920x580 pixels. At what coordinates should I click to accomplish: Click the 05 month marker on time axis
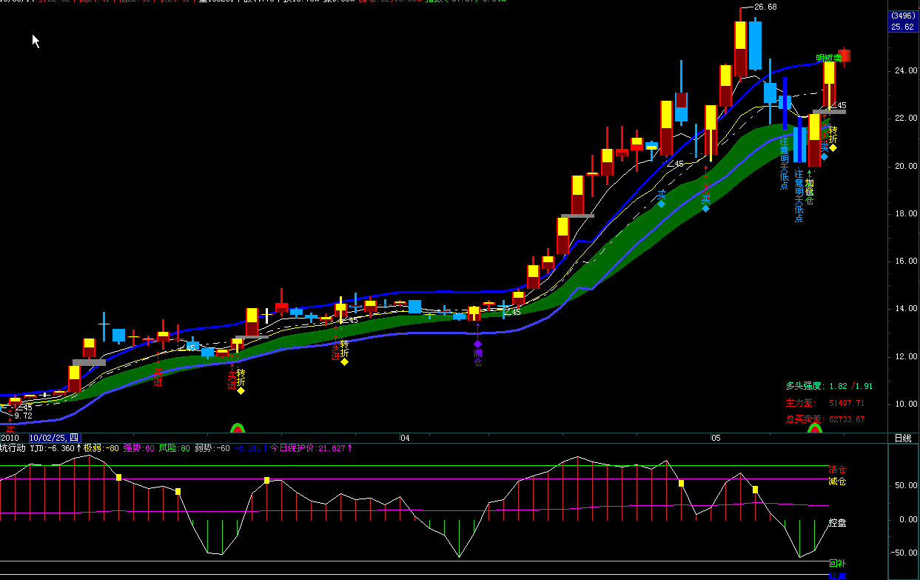[x=715, y=438]
